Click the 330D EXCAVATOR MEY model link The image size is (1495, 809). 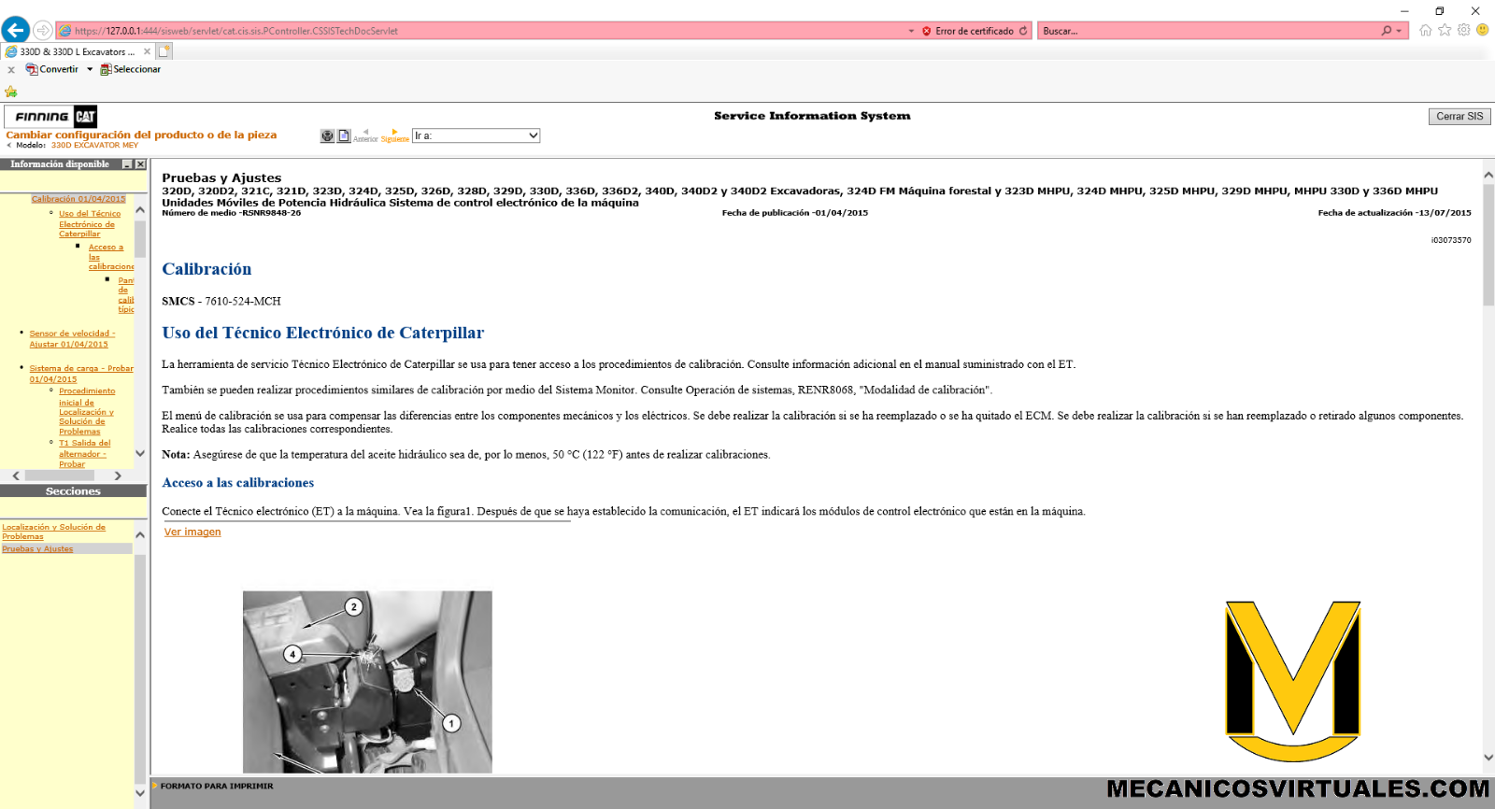[x=94, y=146]
